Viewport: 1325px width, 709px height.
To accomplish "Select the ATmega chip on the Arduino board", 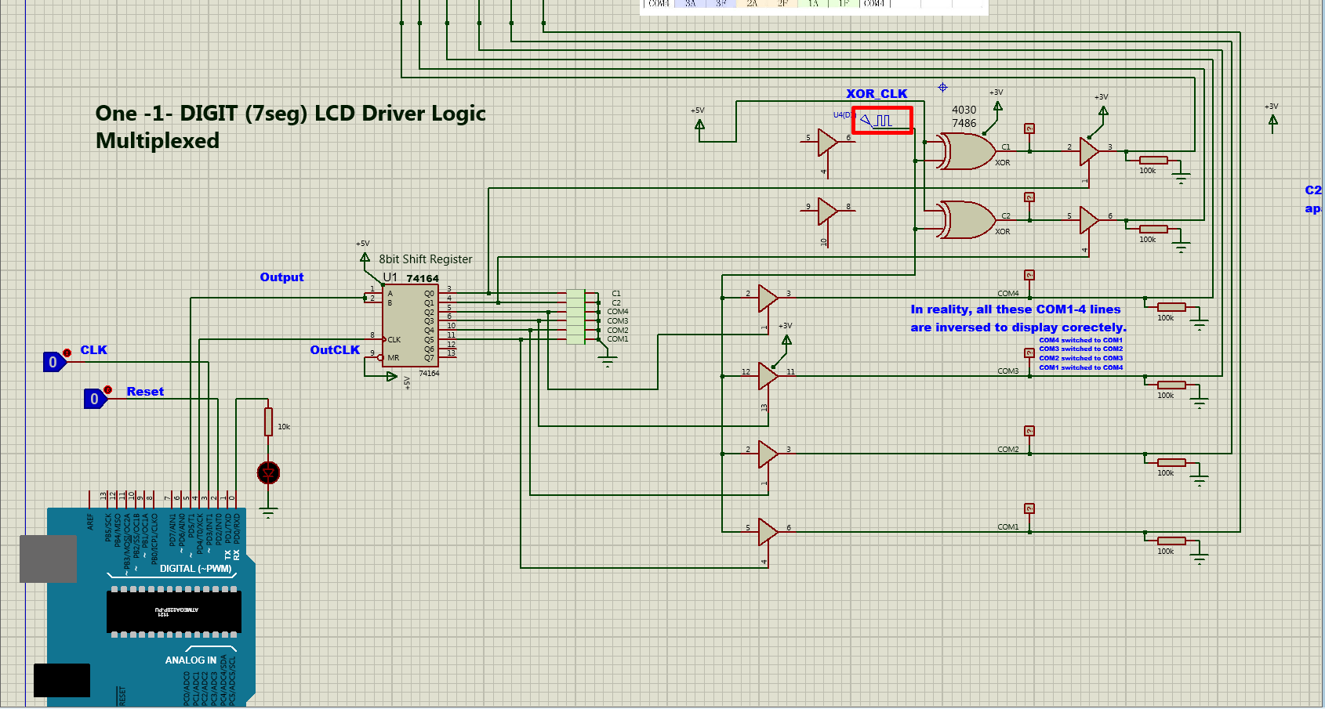I will [x=174, y=611].
